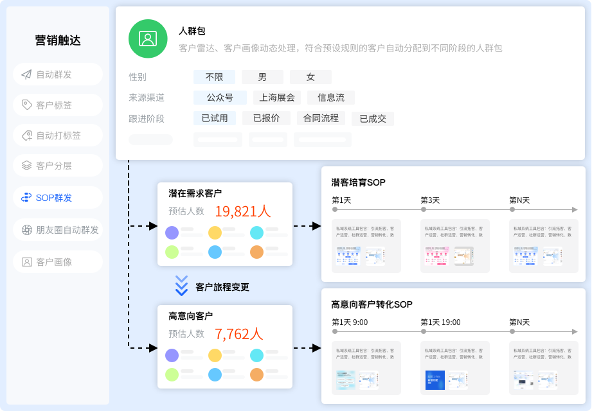Select 女 gender filter

click(310, 77)
